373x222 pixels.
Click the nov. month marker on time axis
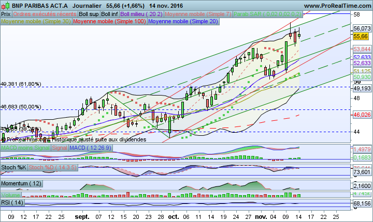(x=261, y=217)
